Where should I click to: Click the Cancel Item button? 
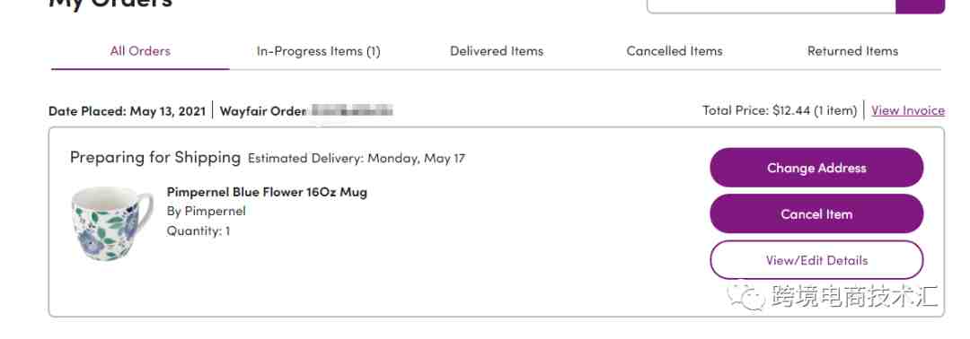tap(816, 213)
